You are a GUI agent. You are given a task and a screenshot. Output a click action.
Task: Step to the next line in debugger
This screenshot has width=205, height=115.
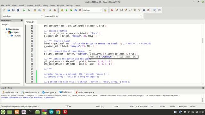point(121,10)
